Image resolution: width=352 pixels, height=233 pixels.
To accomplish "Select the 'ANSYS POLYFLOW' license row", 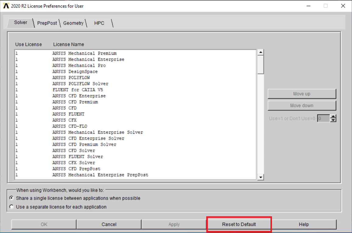I will (x=135, y=77).
